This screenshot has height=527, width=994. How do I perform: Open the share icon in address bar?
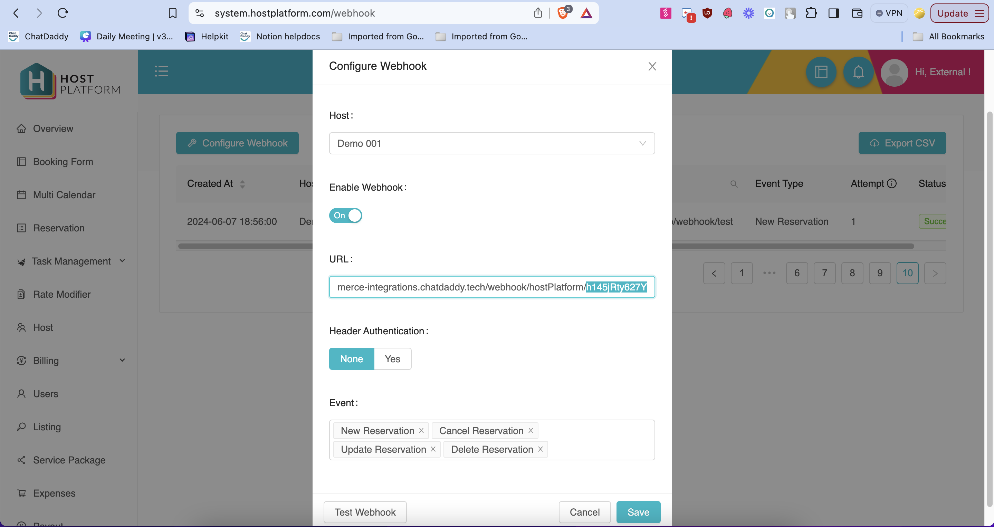(538, 13)
